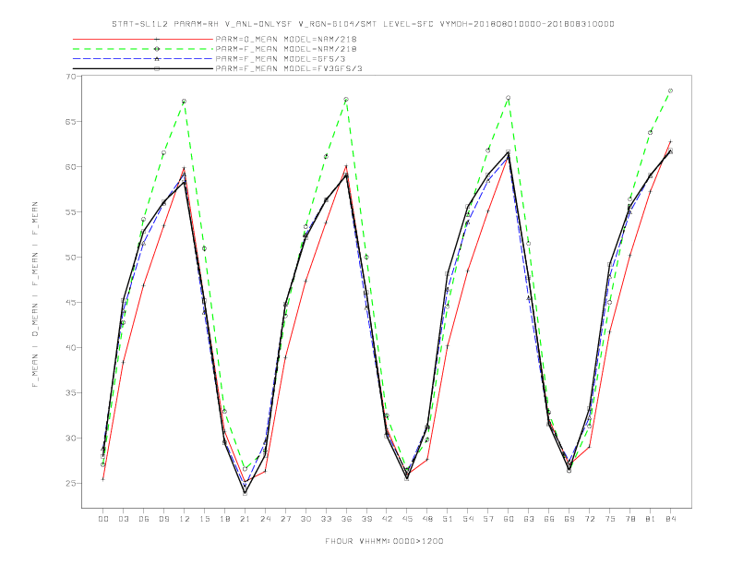Click y-axis tick label 70
The image size is (731, 565).
click(x=70, y=76)
